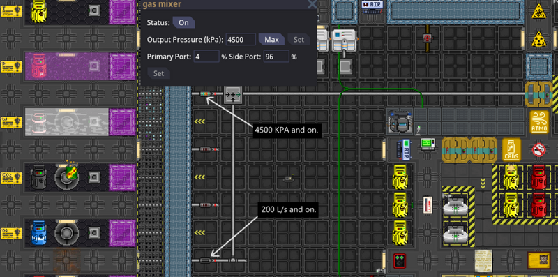Close the gas mixer window

coord(312,4)
